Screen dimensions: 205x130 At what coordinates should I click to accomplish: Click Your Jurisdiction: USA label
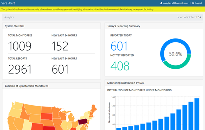189,17
